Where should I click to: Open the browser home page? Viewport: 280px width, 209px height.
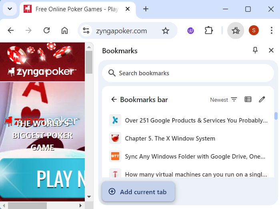coord(64,30)
